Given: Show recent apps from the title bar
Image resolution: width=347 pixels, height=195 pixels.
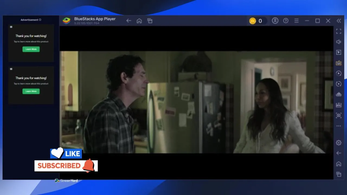Looking at the screenshot, I should pos(150,21).
